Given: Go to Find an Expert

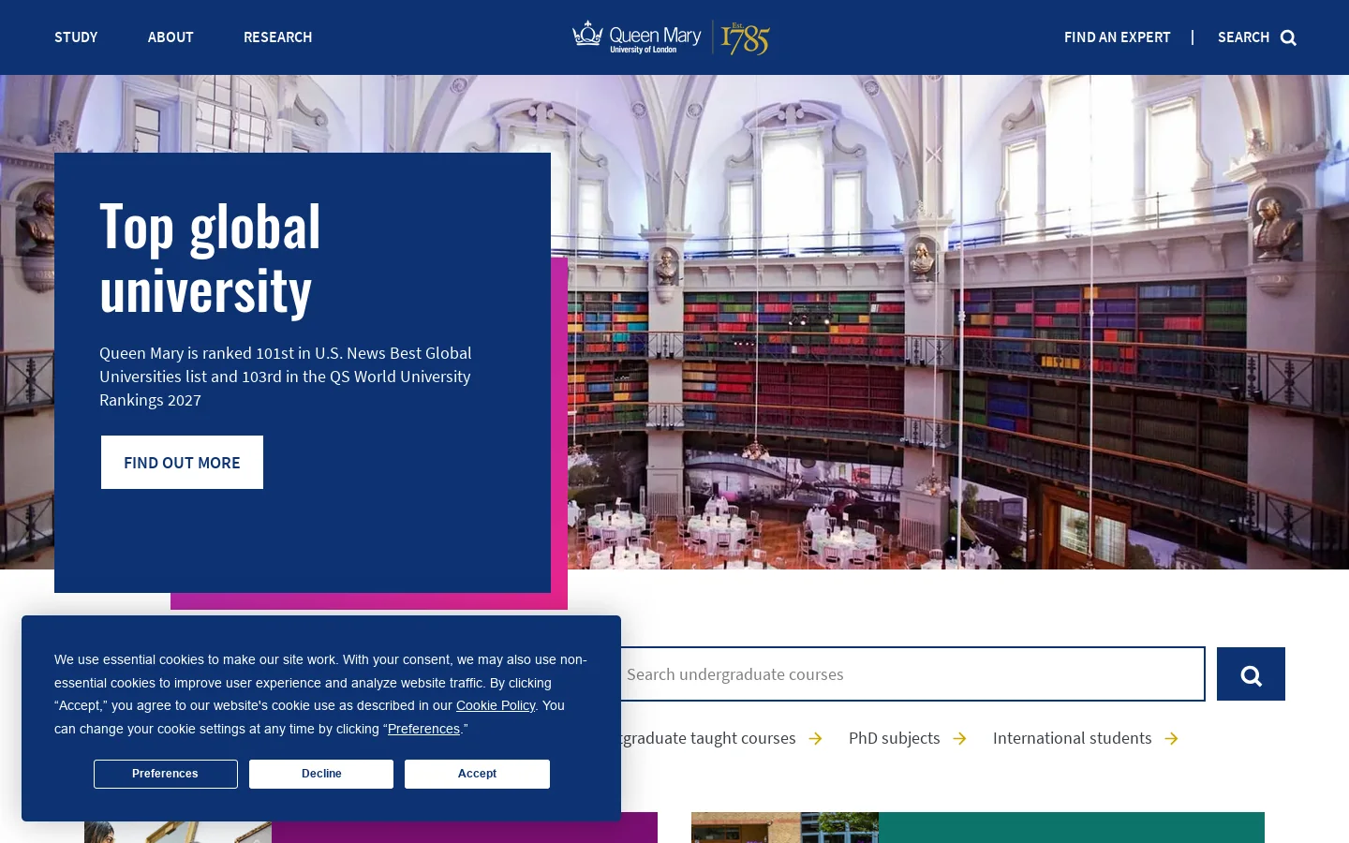Looking at the screenshot, I should coord(1118,37).
